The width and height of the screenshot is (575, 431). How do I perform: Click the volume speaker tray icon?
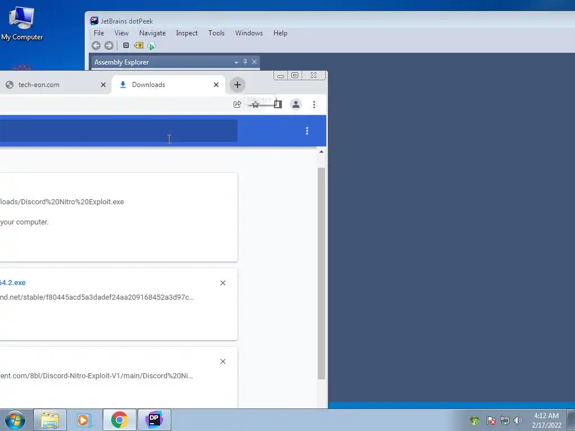tap(518, 420)
